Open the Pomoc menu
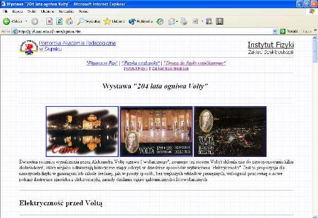This screenshot has width=318, height=218. [x=83, y=12]
